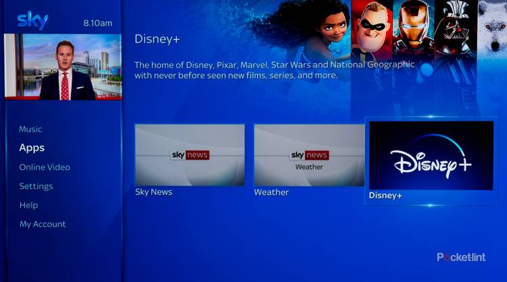Click the Sky logo in the corner
The height and width of the screenshot is (282, 507).
[32, 20]
